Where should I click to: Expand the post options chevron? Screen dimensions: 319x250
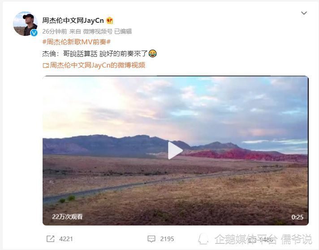point(304,13)
